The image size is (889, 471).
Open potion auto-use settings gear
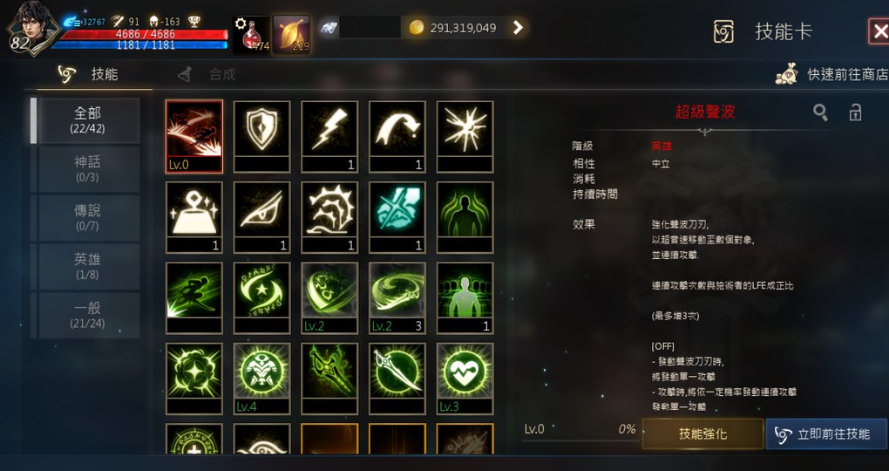click(x=241, y=24)
